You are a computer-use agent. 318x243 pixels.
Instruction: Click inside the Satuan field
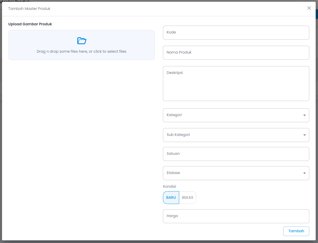tap(236, 154)
